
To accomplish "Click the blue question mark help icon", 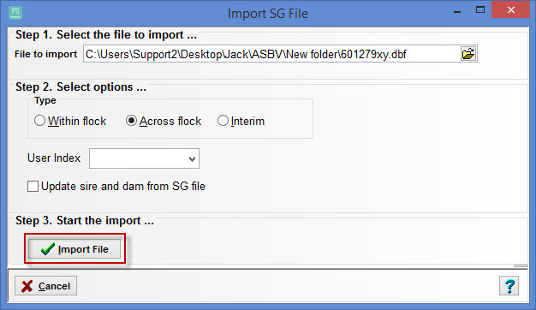I will pyautogui.click(x=509, y=286).
